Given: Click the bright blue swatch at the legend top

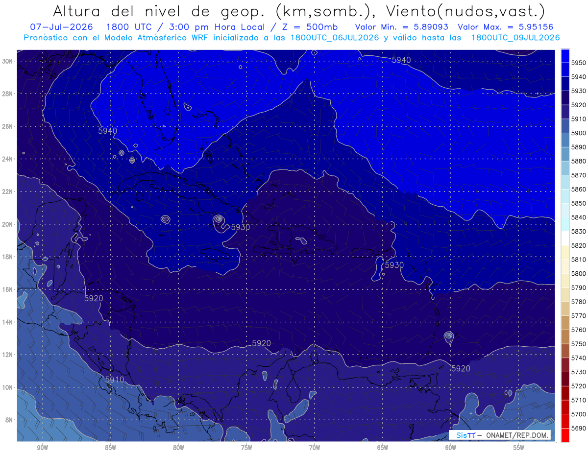Looking at the screenshot, I should point(565,56).
